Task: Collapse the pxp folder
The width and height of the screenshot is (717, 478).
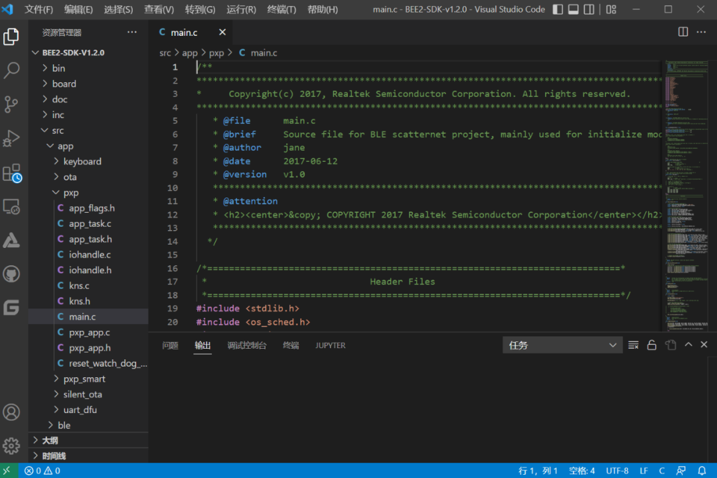Action: pos(70,192)
